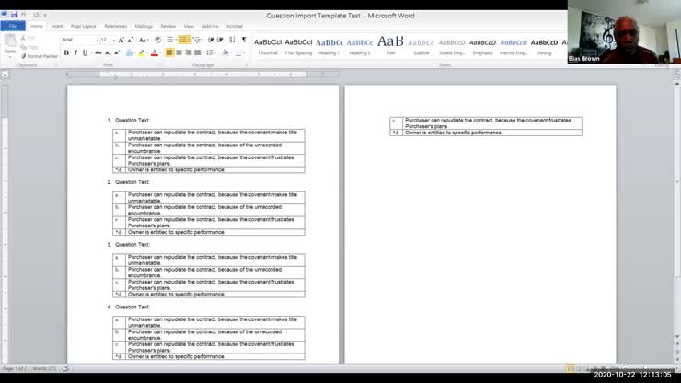Switch to the Page Layout tab
The image size is (681, 383).
pos(83,26)
